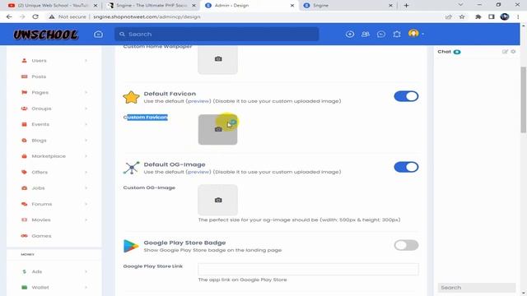This screenshot has width=527, height=296.
Task: Click the Marketplace bag icon
Action: coord(24,156)
